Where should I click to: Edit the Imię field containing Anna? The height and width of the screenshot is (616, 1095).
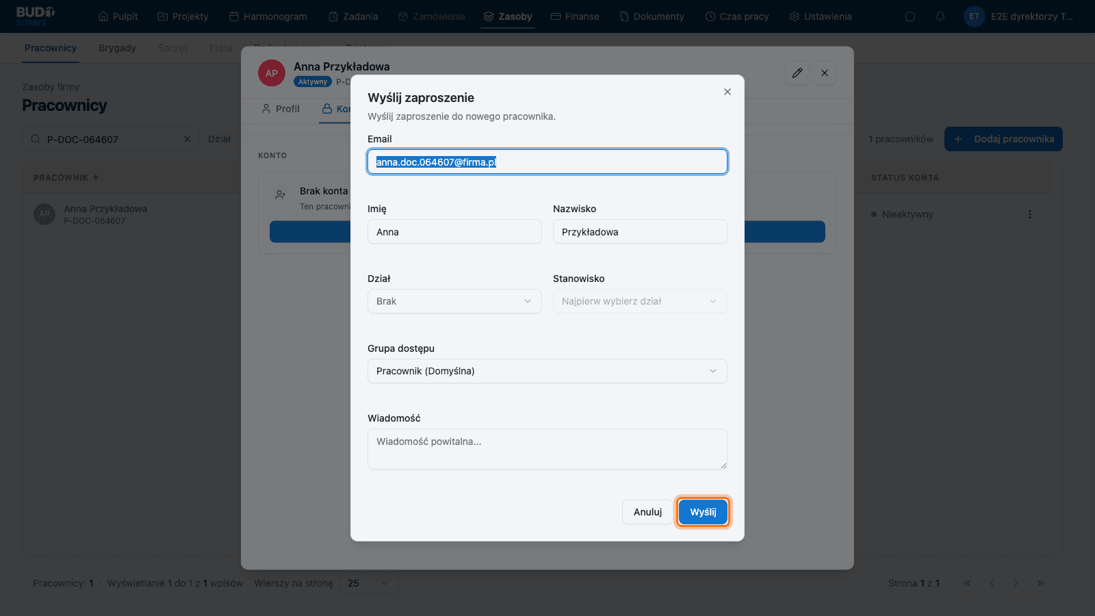[x=454, y=232]
